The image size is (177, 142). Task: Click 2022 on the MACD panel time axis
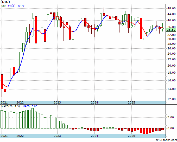(x=20, y=136)
